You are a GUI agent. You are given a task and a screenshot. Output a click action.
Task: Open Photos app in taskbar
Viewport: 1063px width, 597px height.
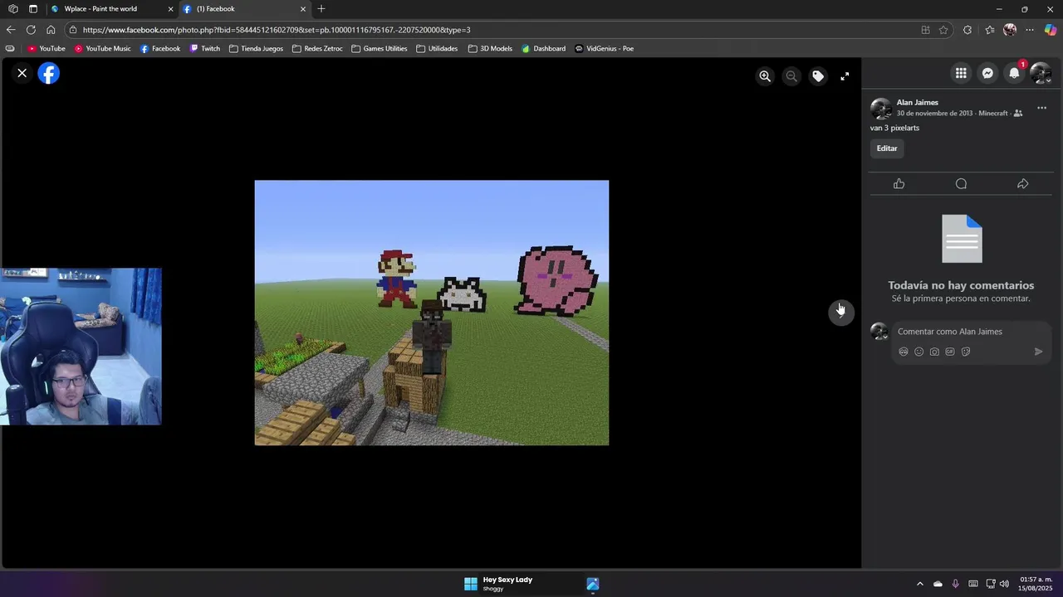click(593, 584)
